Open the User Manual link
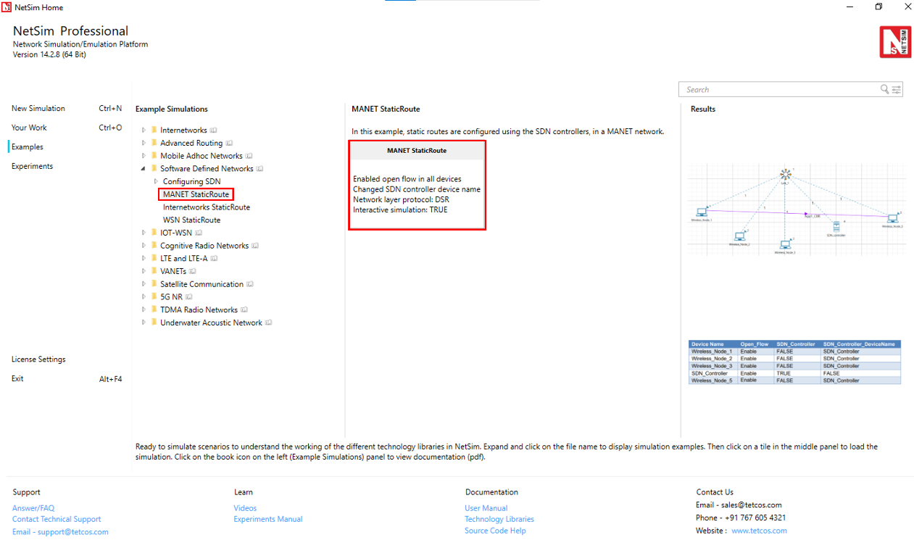The height and width of the screenshot is (548, 914). pyautogui.click(x=486, y=508)
